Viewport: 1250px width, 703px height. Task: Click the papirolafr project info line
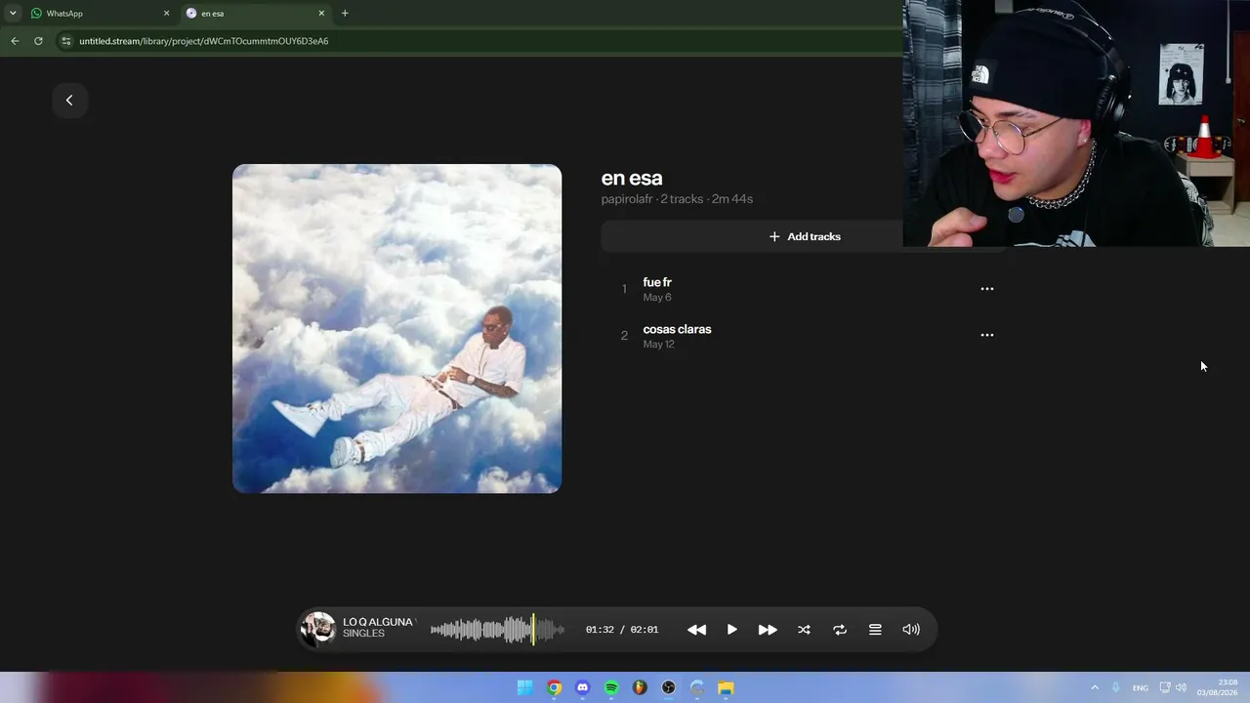677,199
